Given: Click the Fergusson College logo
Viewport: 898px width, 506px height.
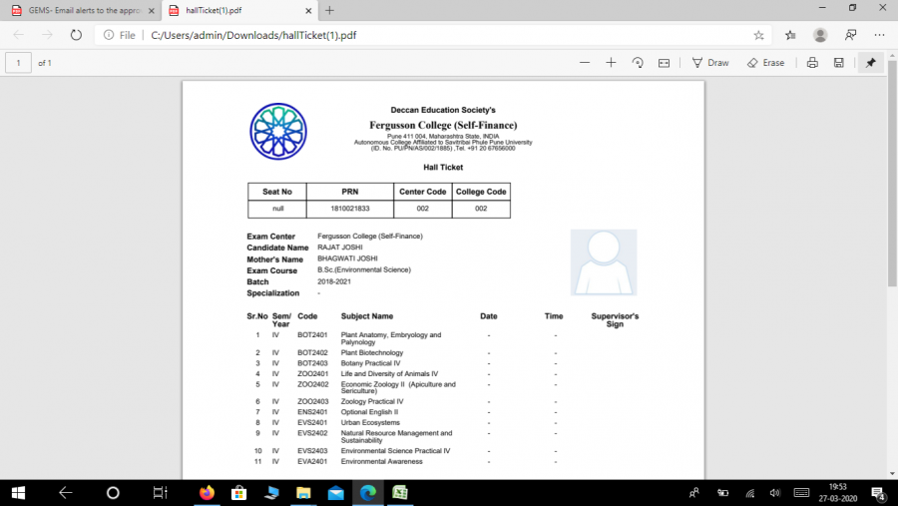Looking at the screenshot, I should click(278, 131).
